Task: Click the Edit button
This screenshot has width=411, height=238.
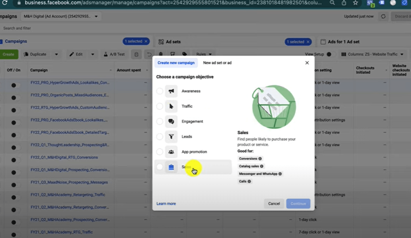Action: coord(76,54)
